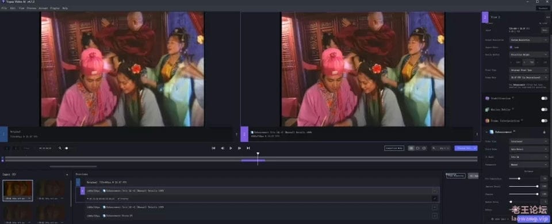Click the blue view 1 number badge

coord(3,134)
